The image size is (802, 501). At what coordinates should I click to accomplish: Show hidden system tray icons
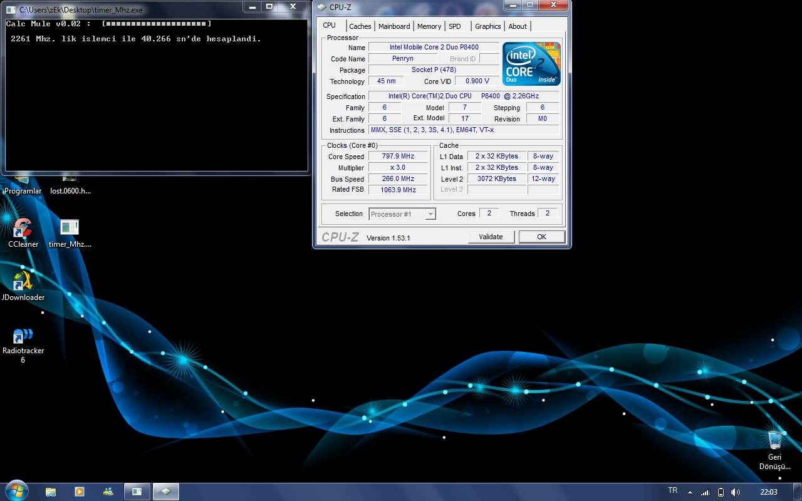pos(690,492)
